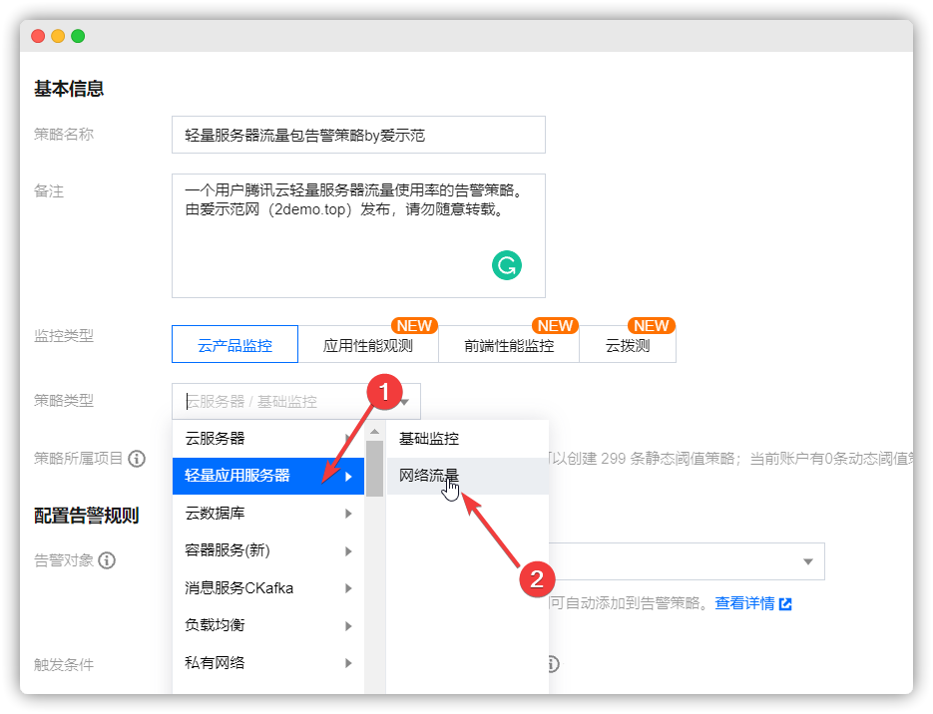This screenshot has height=714, width=933.
Task: Click the Grammarly icon in the 备注 textarea
Action: click(507, 267)
